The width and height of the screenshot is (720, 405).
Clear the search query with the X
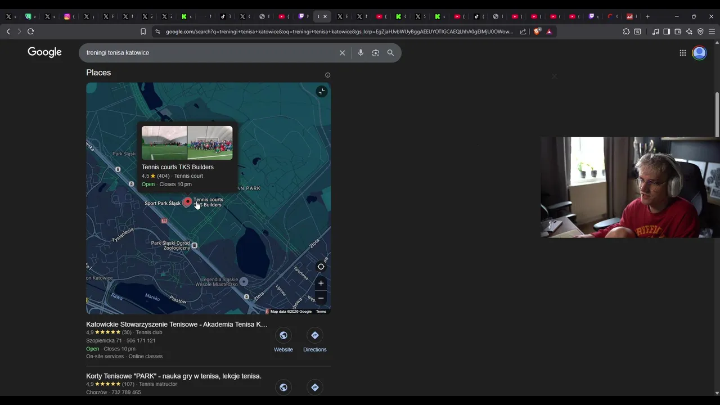(x=342, y=53)
